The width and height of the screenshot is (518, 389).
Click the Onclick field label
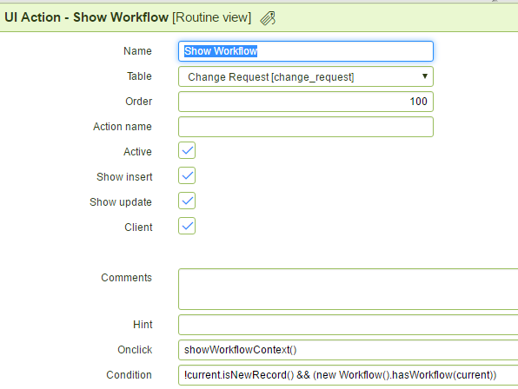coord(135,350)
